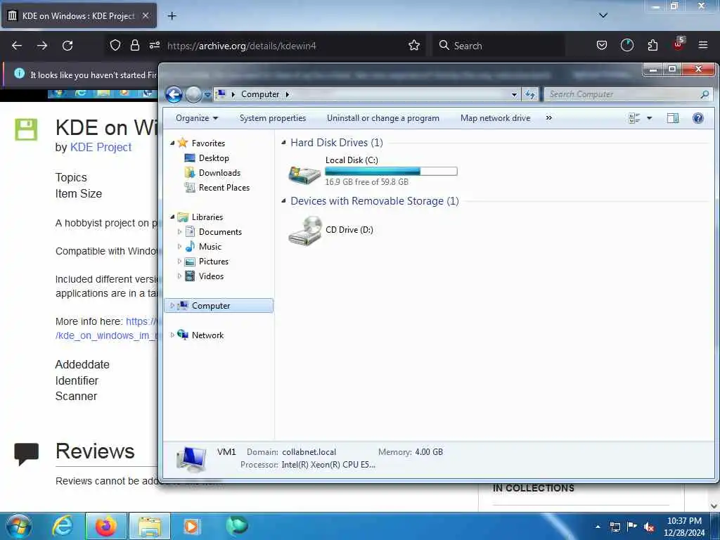720x540 pixels.
Task: Collapse the Libraries group
Action: tap(173, 217)
